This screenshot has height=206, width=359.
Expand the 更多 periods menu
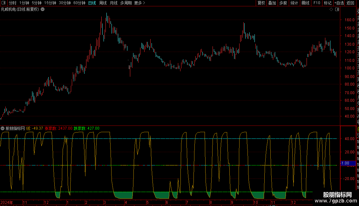pyautogui.click(x=139, y=3)
